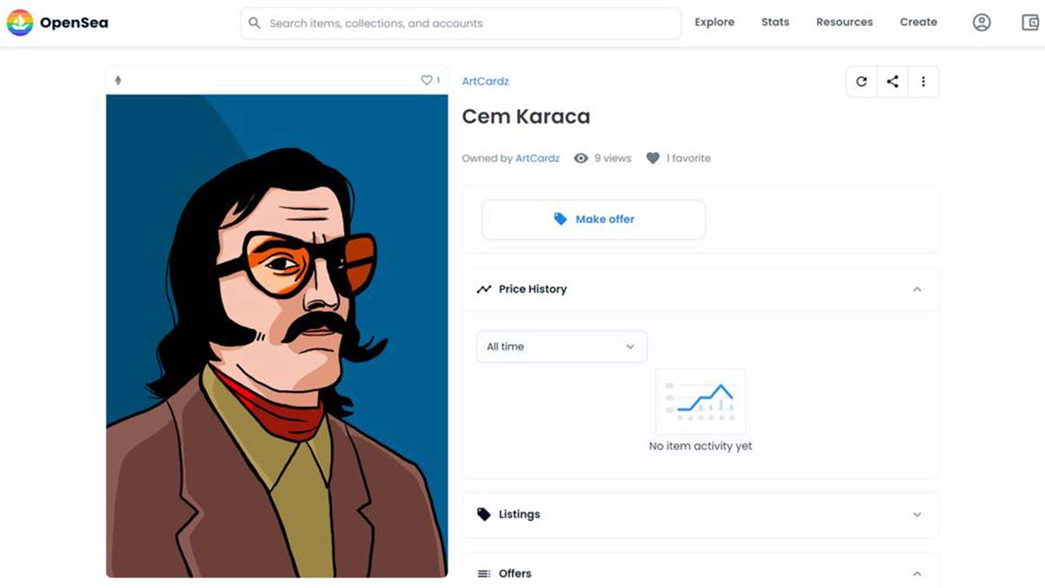Collapse the Price History section
The width and height of the screenshot is (1045, 588).
(x=917, y=288)
